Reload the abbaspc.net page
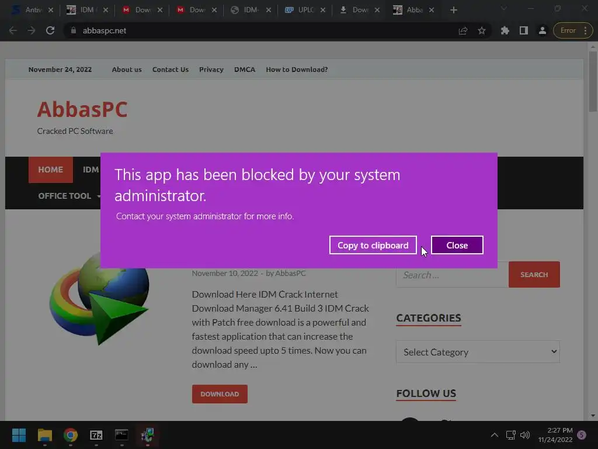The image size is (598, 449). point(50,30)
